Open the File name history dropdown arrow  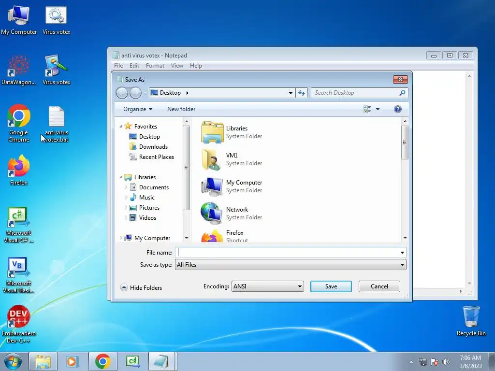(402, 252)
